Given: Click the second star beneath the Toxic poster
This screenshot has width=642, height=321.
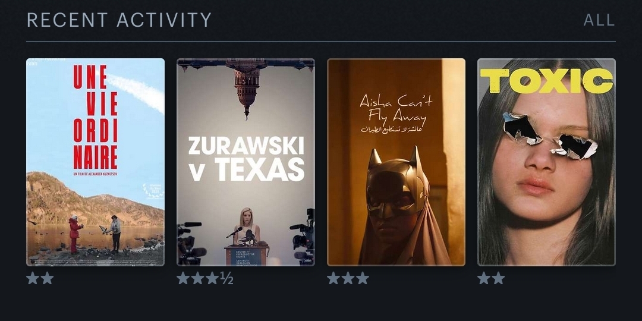Looking at the screenshot, I should [498, 278].
